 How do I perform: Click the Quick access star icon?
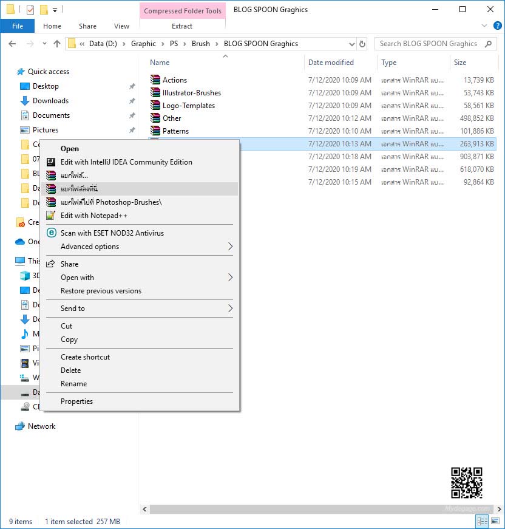(x=21, y=72)
